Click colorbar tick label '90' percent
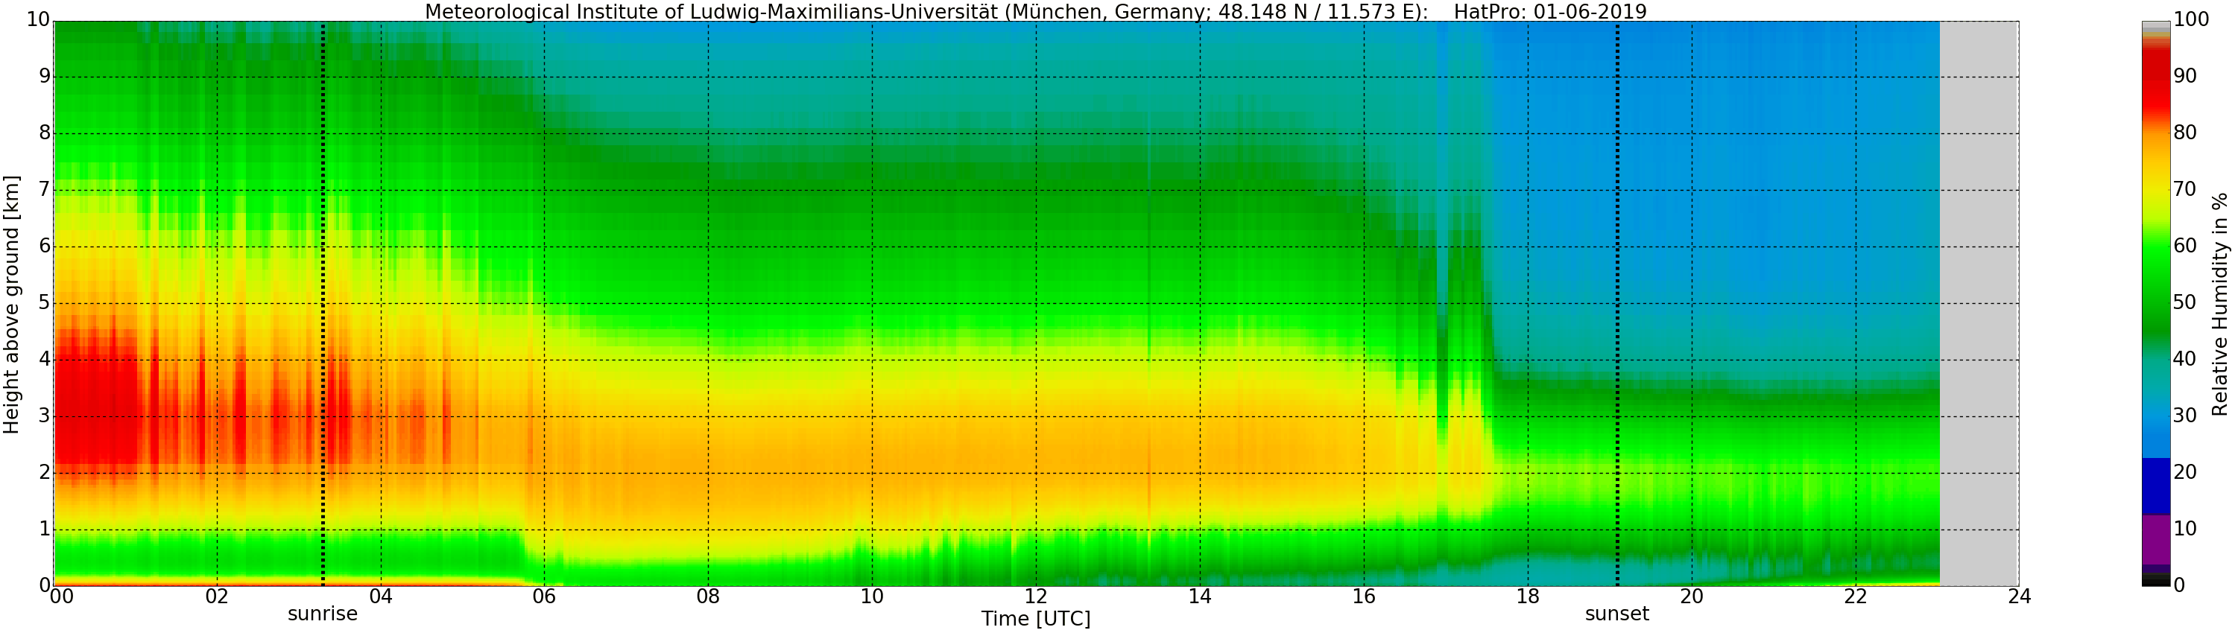2235x633 pixels. pyautogui.click(x=2184, y=77)
